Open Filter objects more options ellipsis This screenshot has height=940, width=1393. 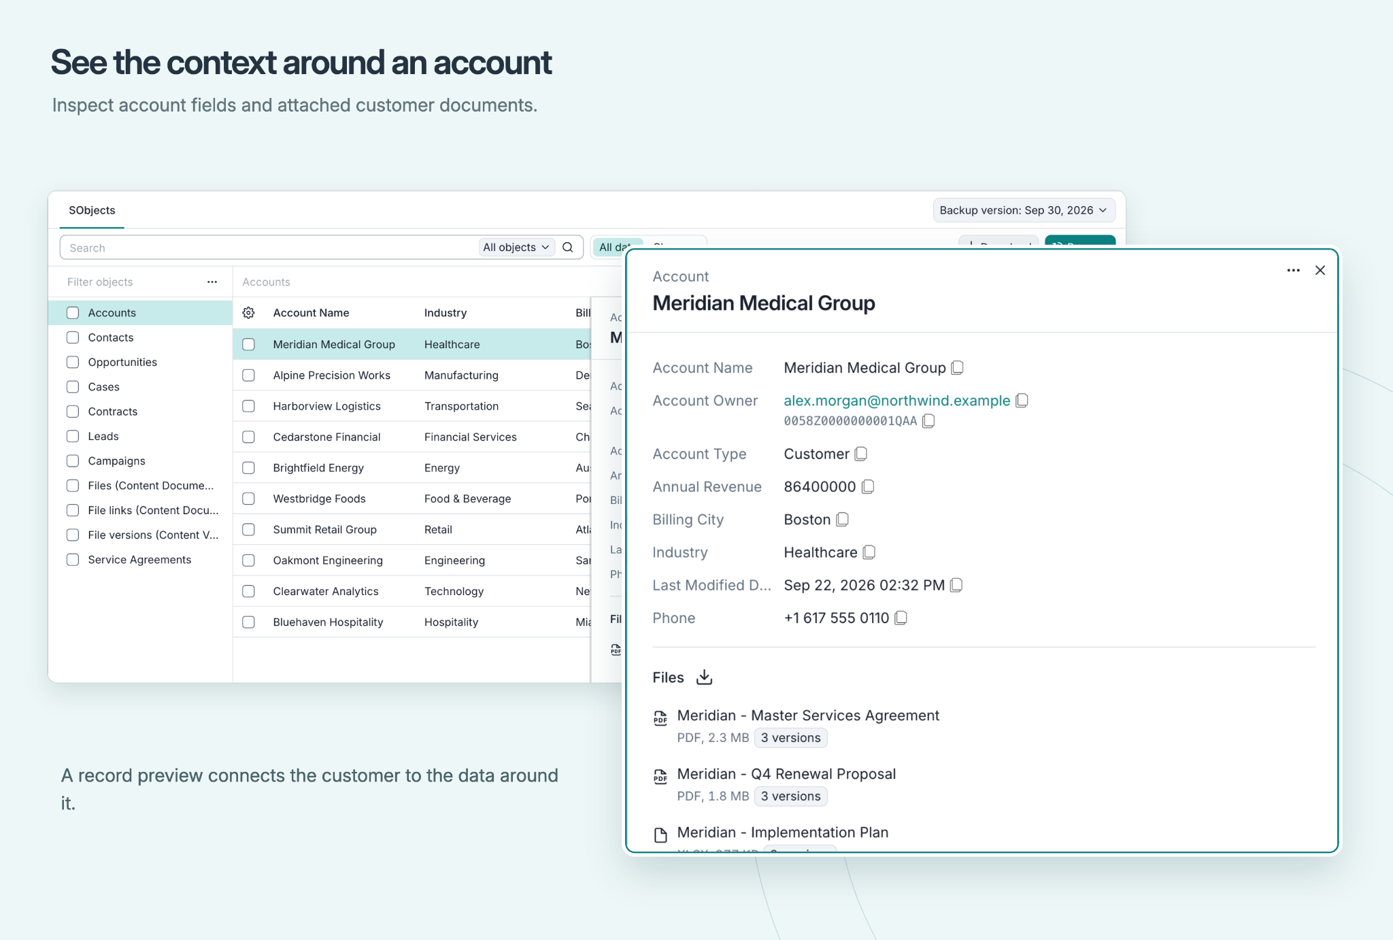click(x=212, y=282)
